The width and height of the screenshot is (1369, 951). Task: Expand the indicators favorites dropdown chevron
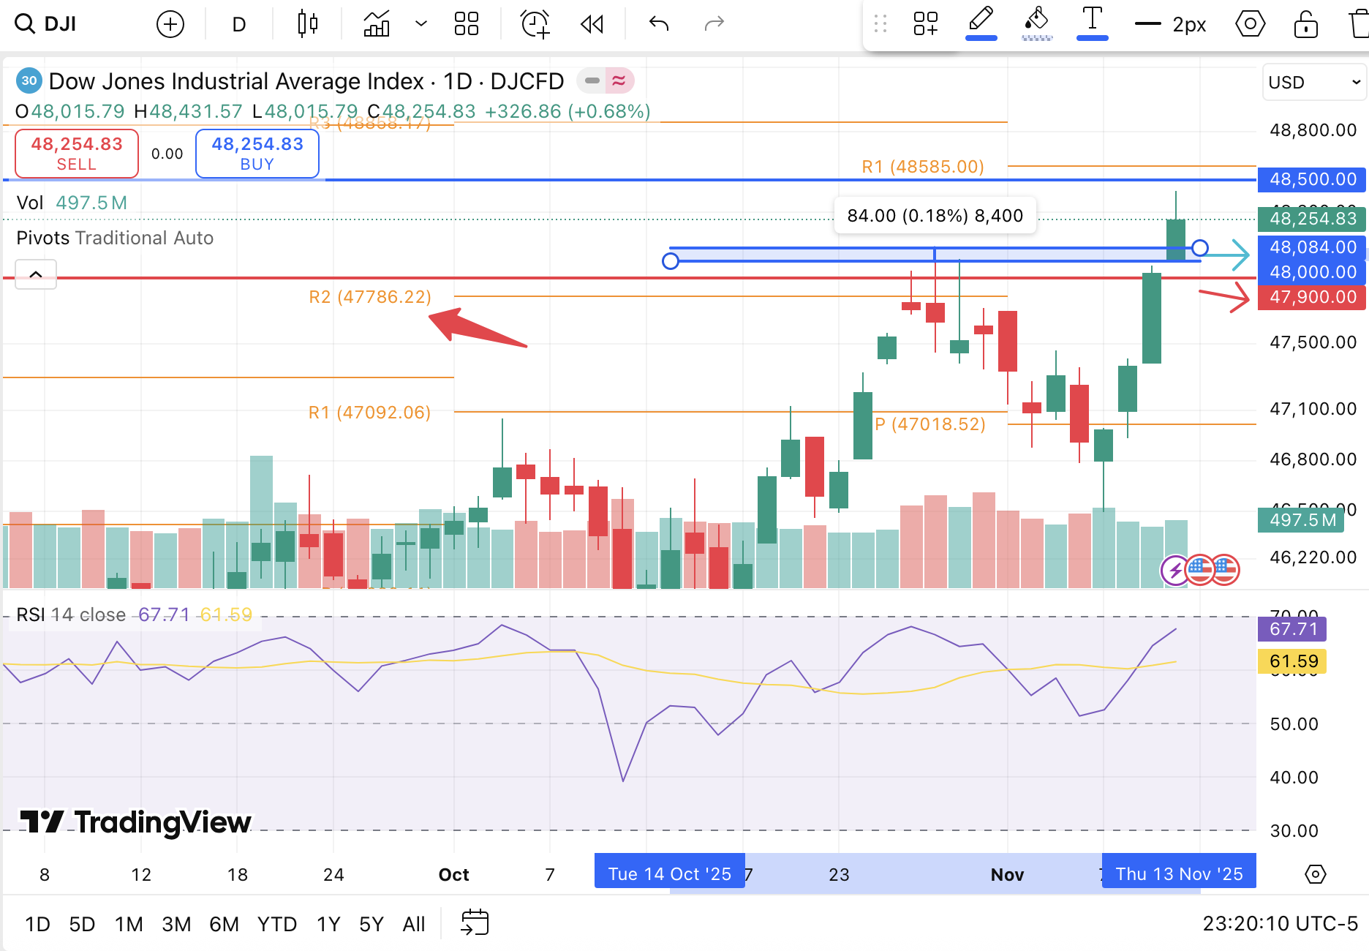pyautogui.click(x=421, y=25)
